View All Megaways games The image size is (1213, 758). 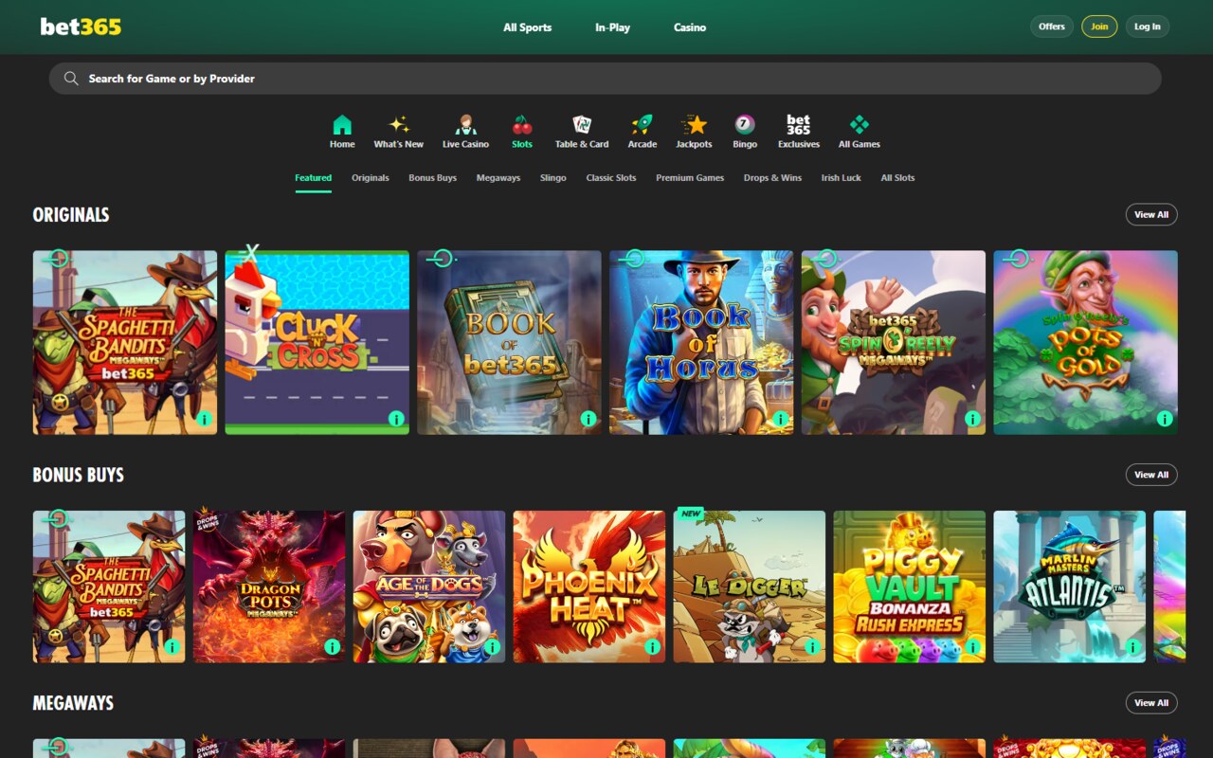tap(1151, 703)
